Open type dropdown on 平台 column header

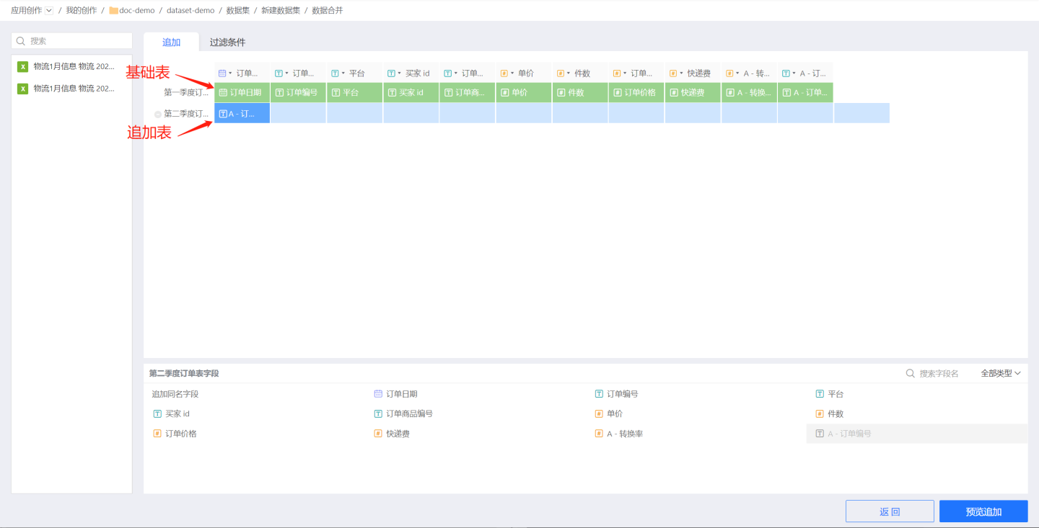point(343,73)
